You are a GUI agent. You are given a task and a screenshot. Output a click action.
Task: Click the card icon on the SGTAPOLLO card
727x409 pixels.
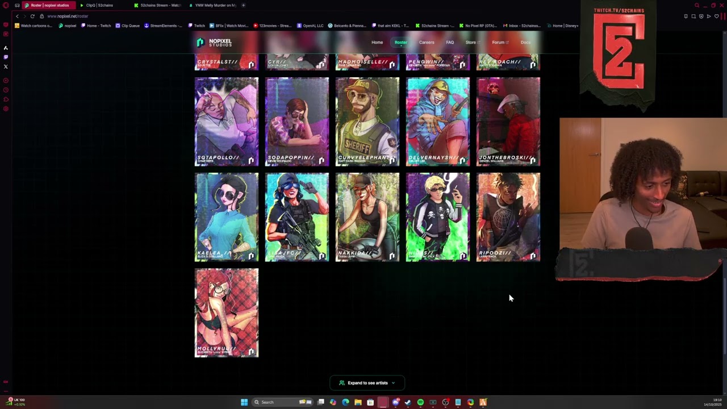click(x=251, y=161)
